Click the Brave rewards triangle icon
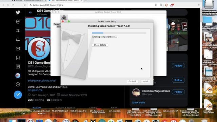 (172, 5)
